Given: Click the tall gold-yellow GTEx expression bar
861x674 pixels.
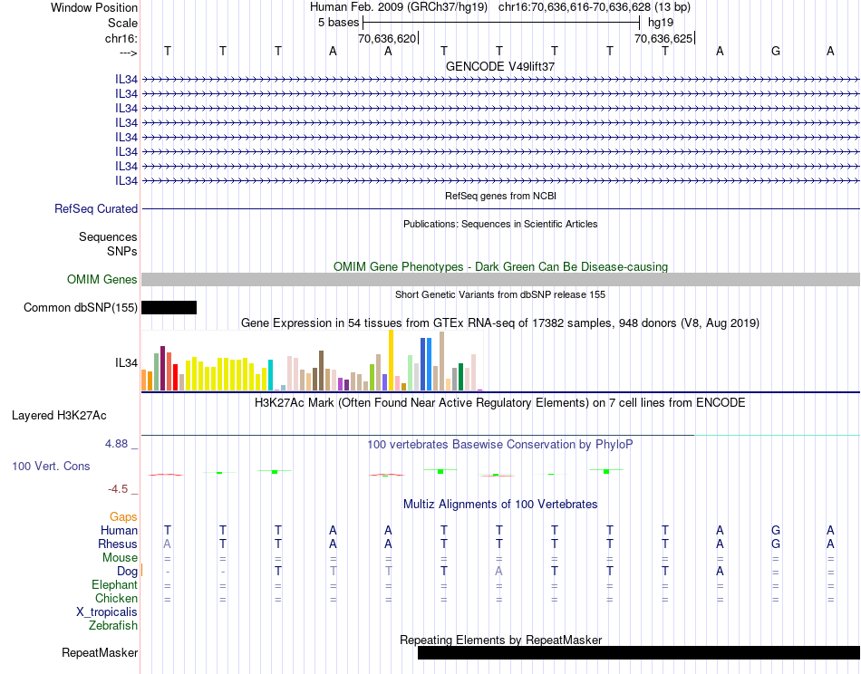Looking at the screenshot, I should click(391, 360).
